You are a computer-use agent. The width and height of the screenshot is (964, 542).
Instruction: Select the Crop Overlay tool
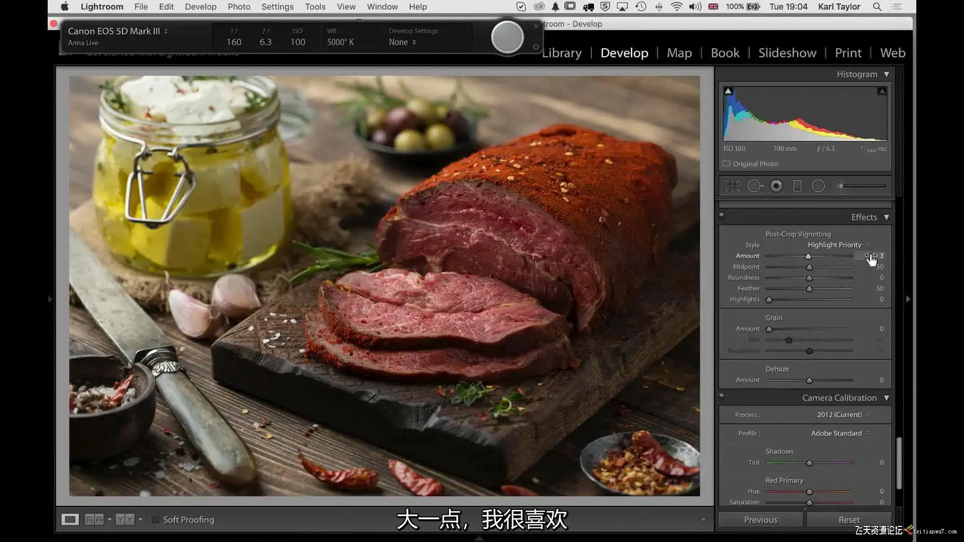(x=732, y=186)
